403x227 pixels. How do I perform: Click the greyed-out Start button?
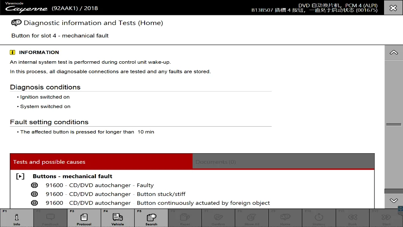[x=386, y=218]
